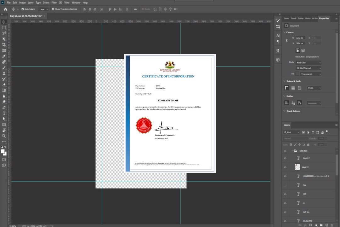
Task: Change screen mode icon in toolbox
Action: (x=4, y=165)
